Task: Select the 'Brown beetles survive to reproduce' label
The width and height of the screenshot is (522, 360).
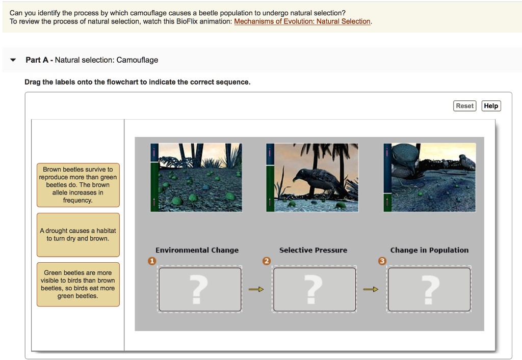Action: pyautogui.click(x=77, y=185)
